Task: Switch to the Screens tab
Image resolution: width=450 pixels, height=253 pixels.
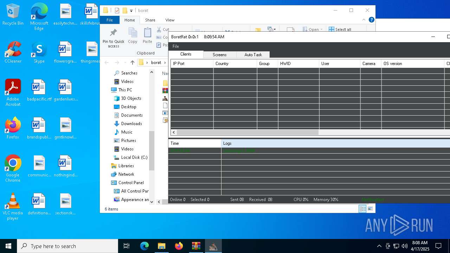Action: point(219,55)
